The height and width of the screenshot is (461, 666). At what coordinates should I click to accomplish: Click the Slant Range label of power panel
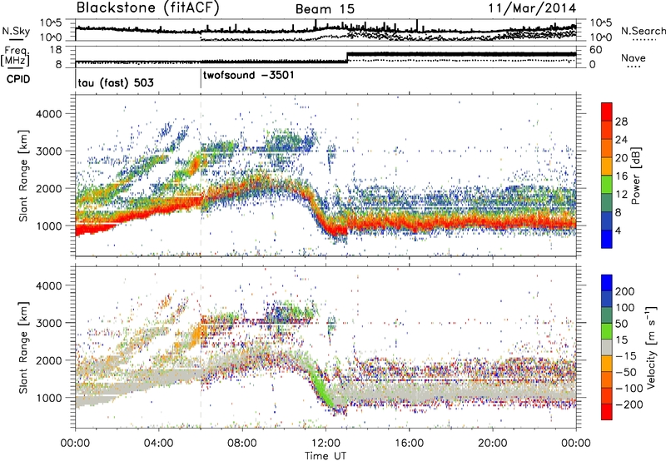coord(23,176)
